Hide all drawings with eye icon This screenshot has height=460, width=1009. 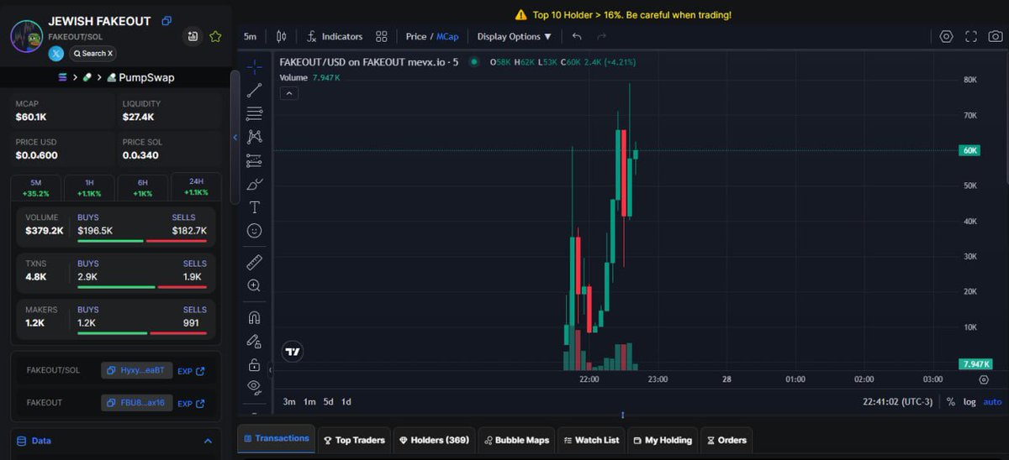pos(254,387)
